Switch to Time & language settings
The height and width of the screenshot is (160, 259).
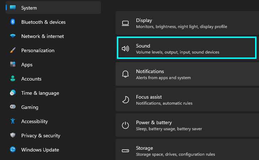(x=40, y=93)
